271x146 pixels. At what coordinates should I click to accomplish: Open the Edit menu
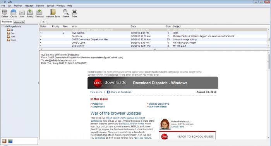[x=10, y=6]
